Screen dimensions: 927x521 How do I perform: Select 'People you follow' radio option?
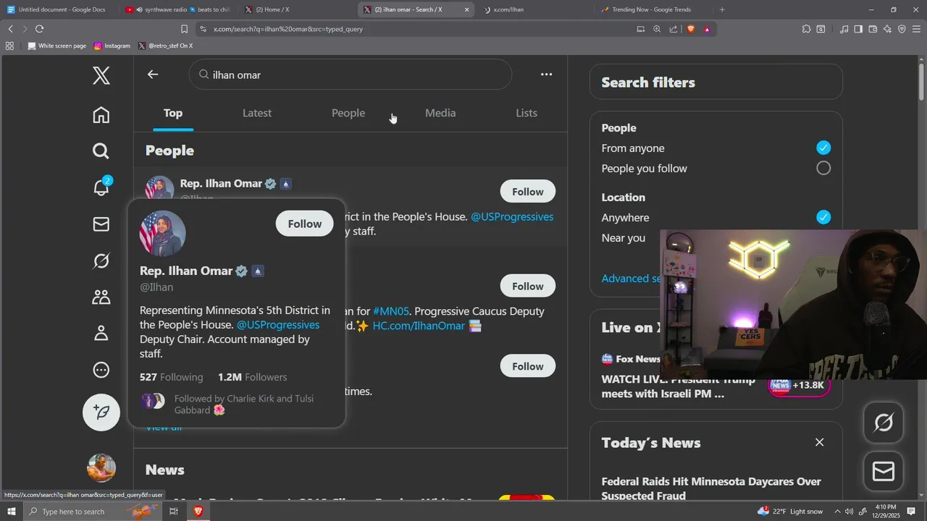tap(823, 169)
